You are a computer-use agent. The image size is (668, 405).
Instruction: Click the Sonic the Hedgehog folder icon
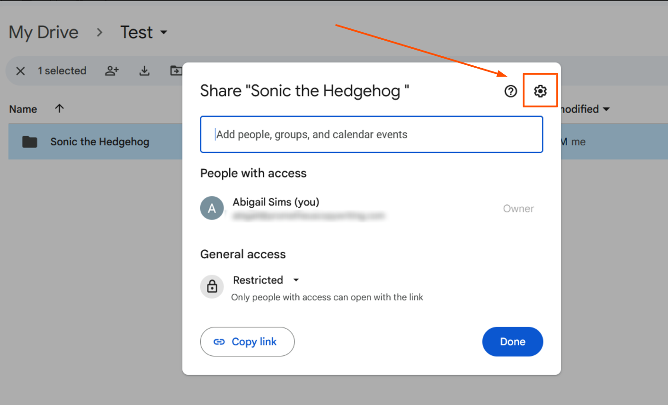pyautogui.click(x=30, y=141)
